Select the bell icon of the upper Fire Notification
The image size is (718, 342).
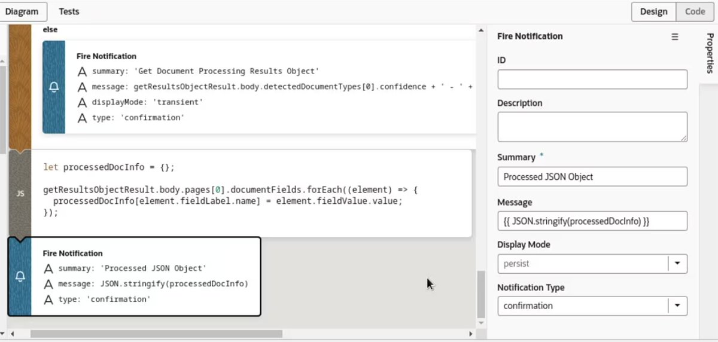pos(54,87)
